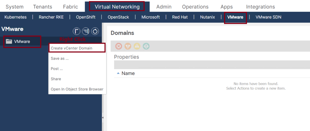This screenshot has height=131, width=310.
Task: Click the Properties label
Action: click(x=127, y=57)
